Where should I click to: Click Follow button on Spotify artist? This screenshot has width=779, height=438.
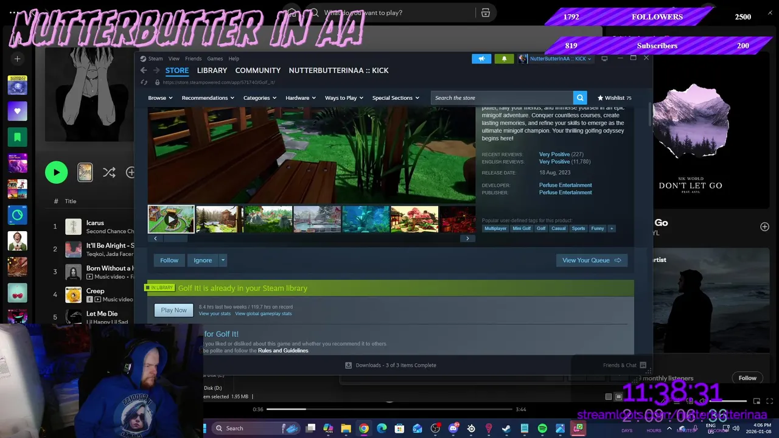747,378
